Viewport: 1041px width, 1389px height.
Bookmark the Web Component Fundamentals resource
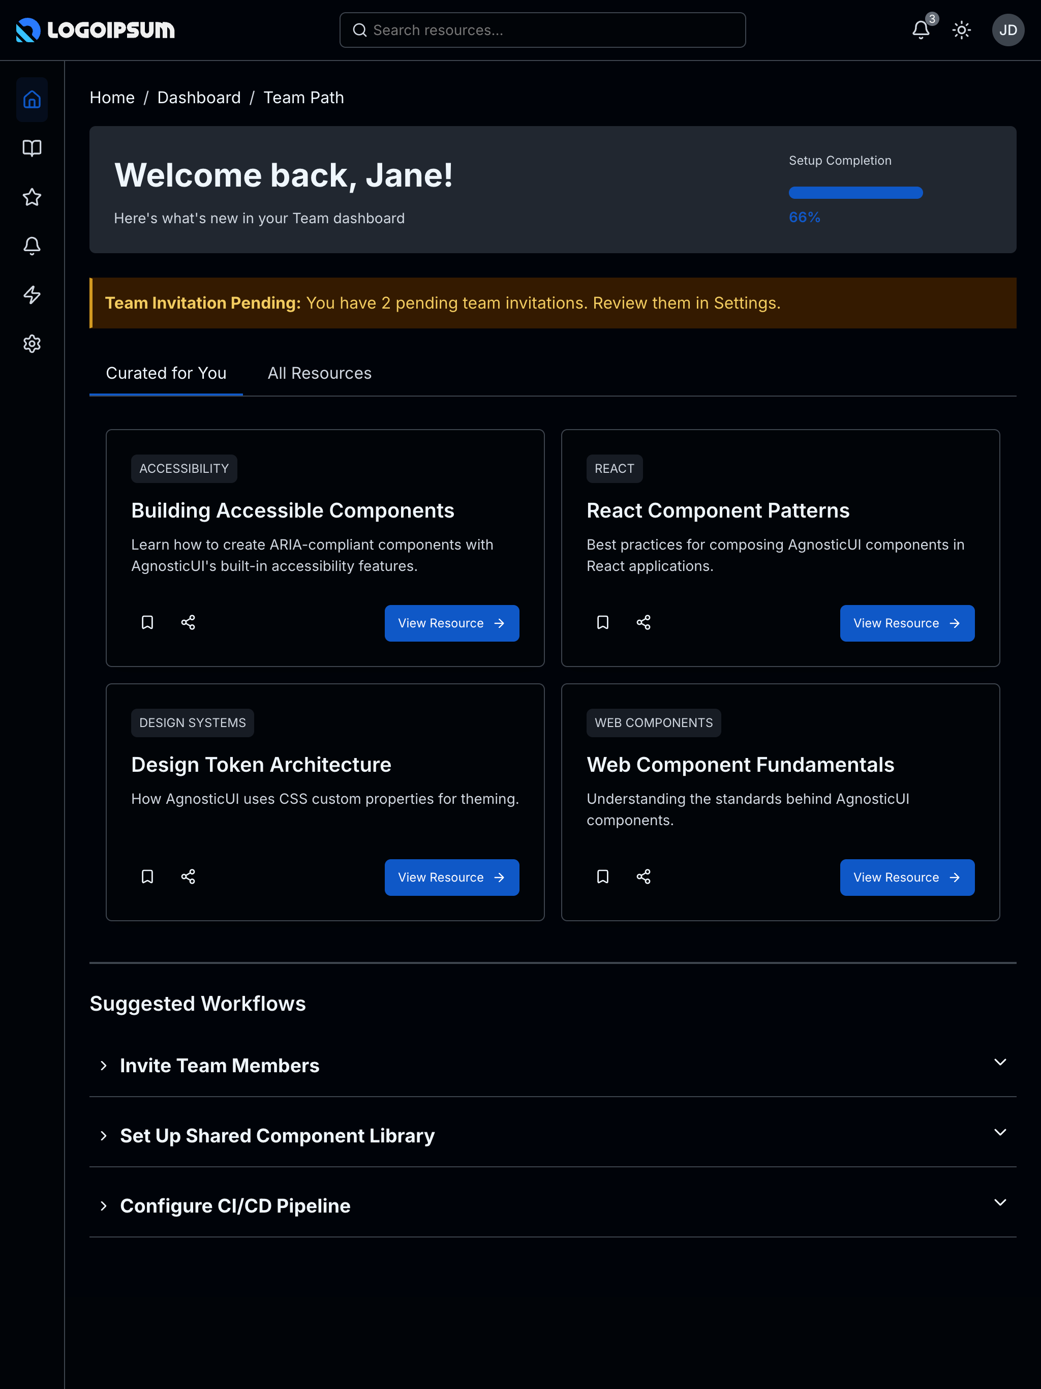pyautogui.click(x=602, y=877)
